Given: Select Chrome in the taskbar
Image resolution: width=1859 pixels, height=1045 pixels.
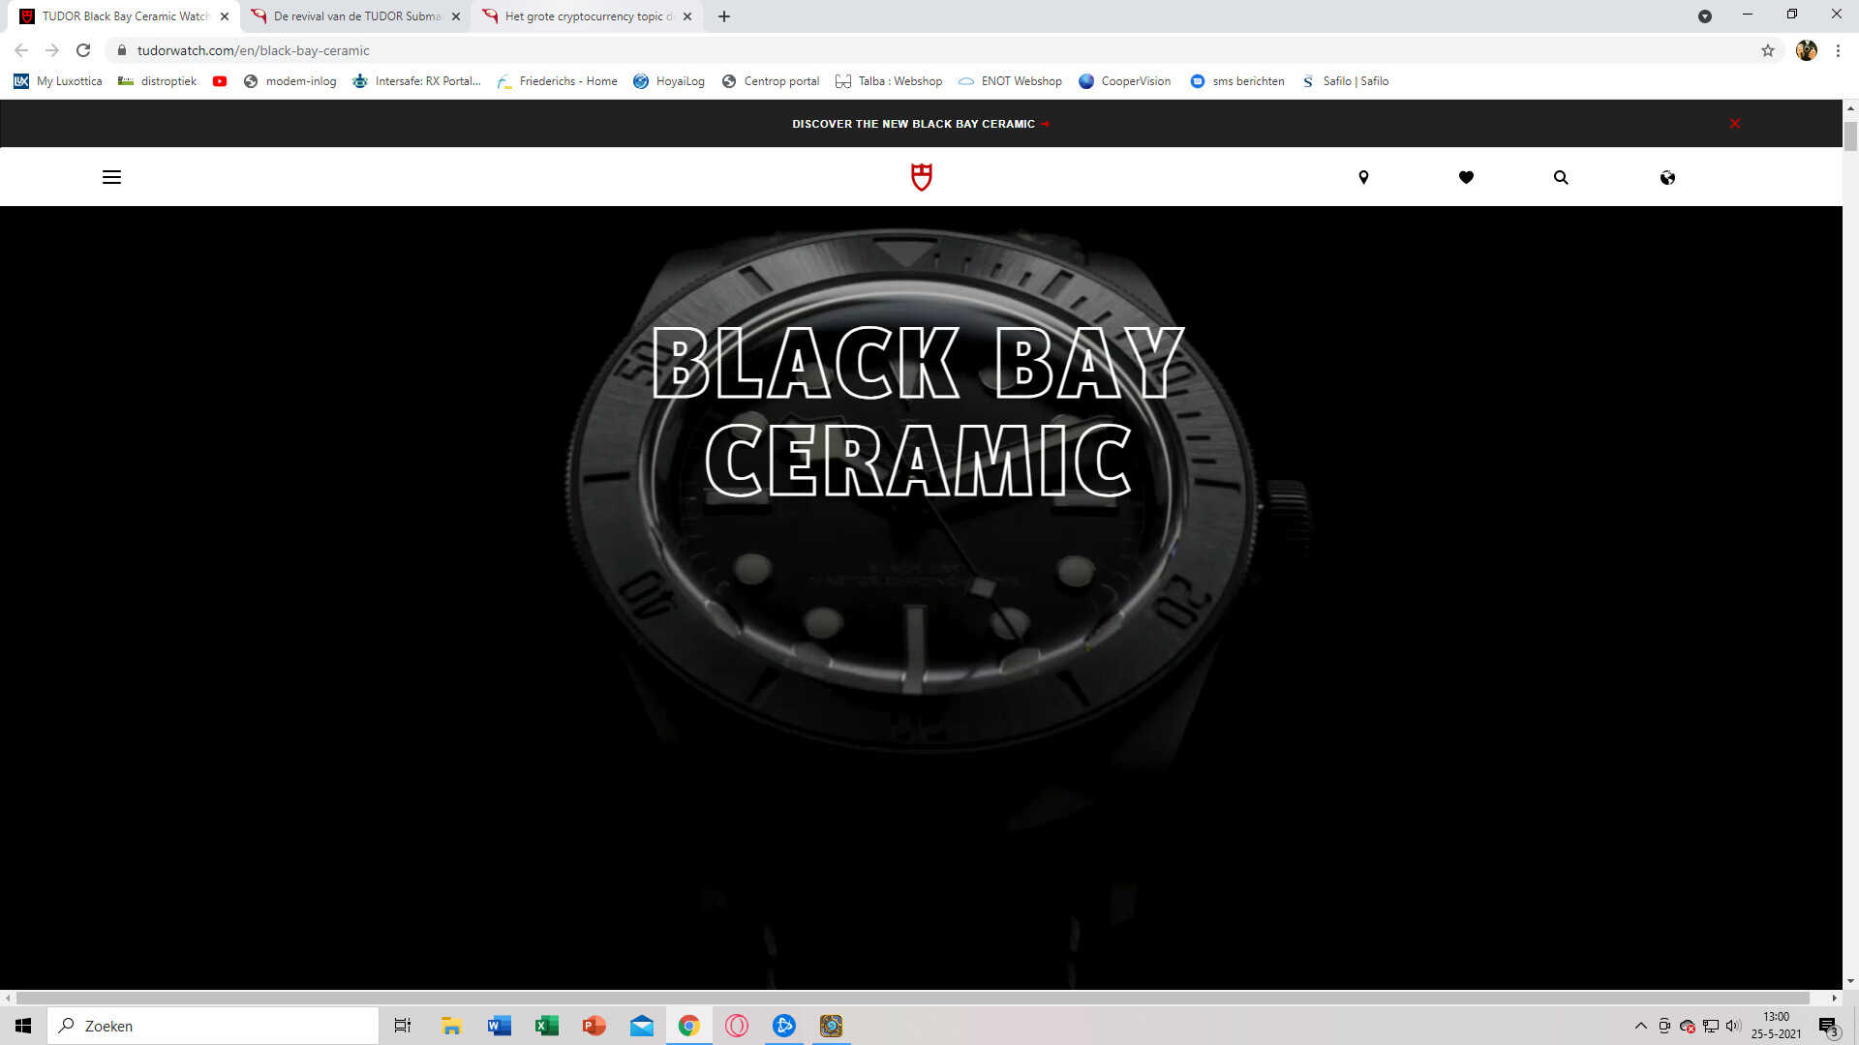Looking at the screenshot, I should click(689, 1026).
